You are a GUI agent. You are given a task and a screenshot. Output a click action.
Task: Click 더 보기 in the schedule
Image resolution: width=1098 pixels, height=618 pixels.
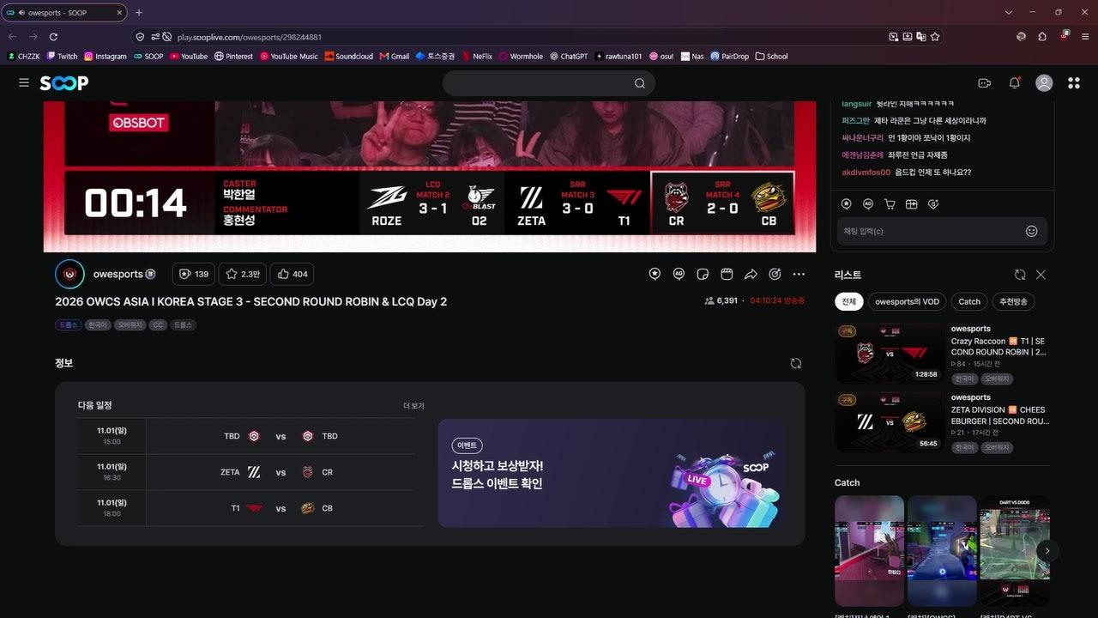pos(413,406)
